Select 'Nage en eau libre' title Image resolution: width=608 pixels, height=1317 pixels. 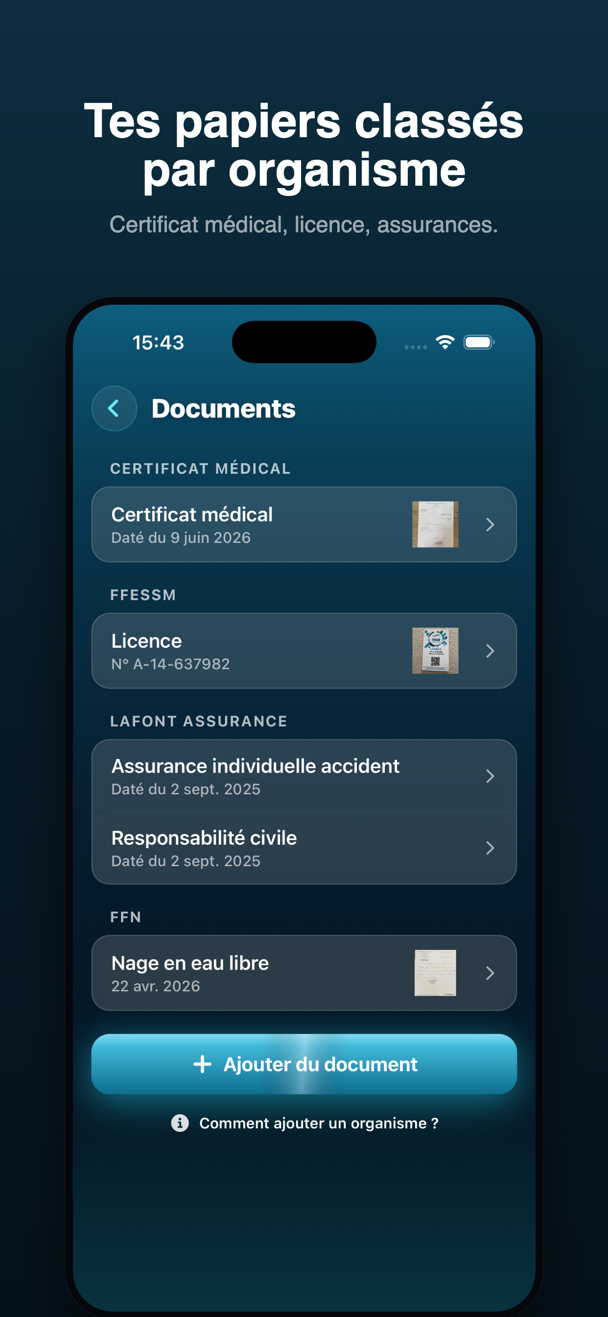190,963
